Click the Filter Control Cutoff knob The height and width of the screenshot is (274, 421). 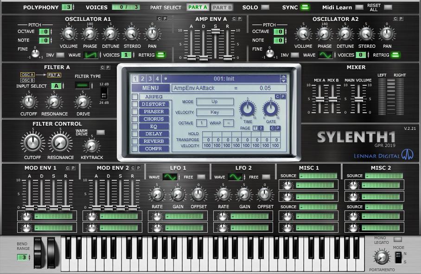coord(33,142)
